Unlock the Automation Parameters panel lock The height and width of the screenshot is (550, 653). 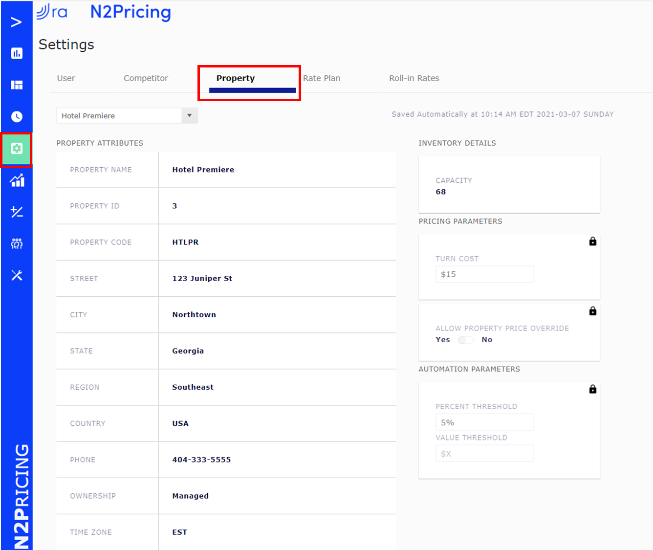click(592, 389)
